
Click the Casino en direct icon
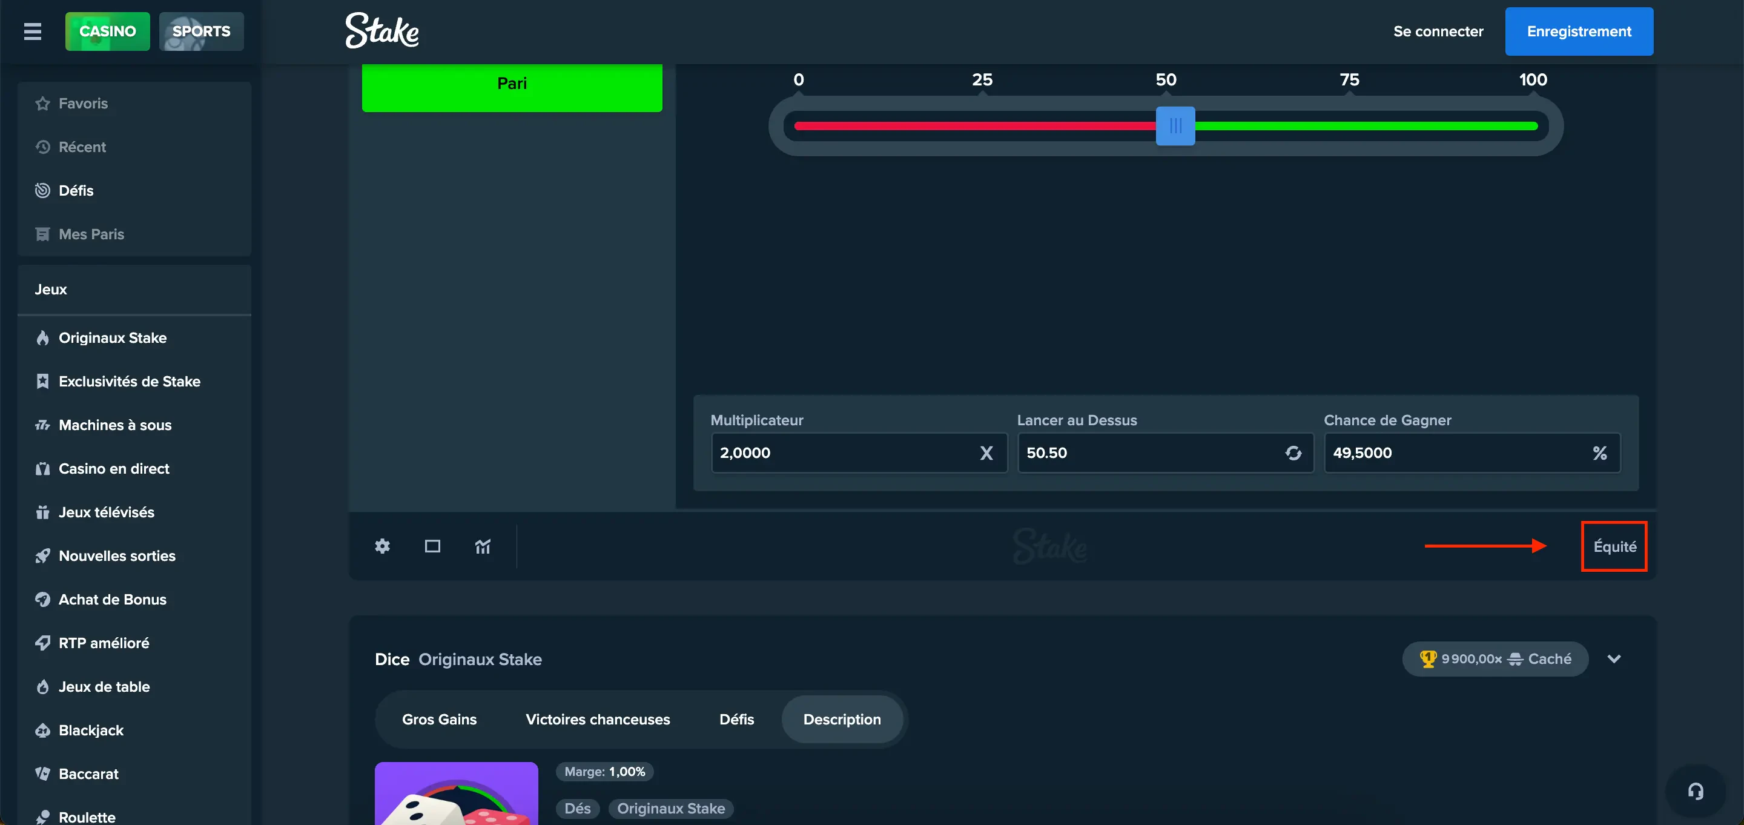click(x=42, y=469)
